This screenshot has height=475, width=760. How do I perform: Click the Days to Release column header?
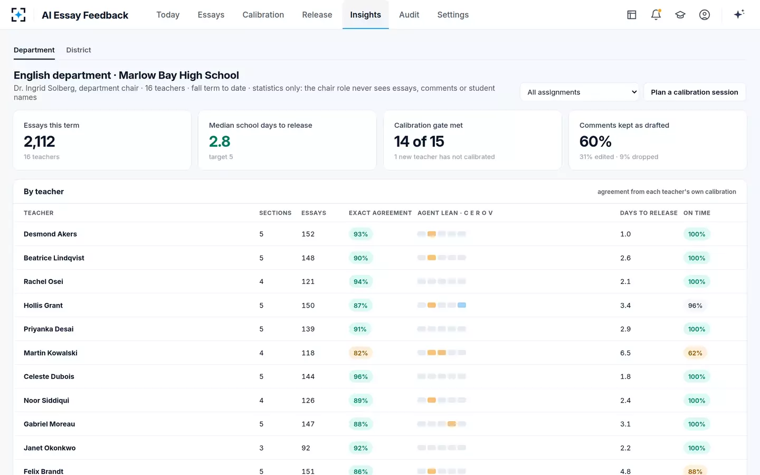(649, 213)
